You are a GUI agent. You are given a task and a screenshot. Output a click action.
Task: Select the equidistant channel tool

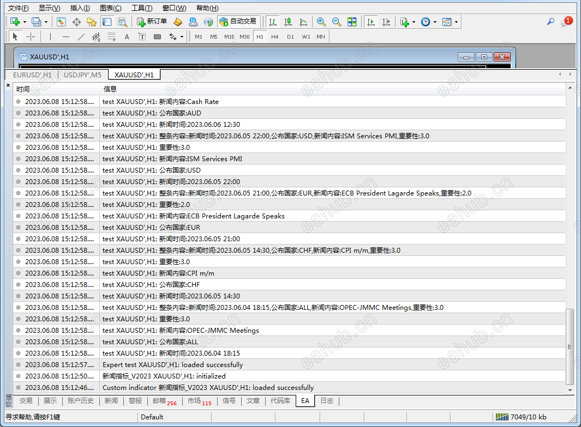point(97,36)
